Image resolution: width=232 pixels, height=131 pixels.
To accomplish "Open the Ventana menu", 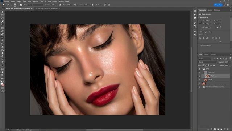I will click(x=61, y=1).
